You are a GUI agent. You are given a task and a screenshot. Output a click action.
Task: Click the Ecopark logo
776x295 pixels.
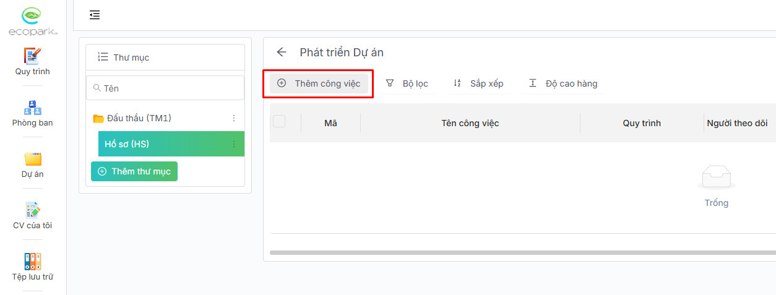[33, 20]
